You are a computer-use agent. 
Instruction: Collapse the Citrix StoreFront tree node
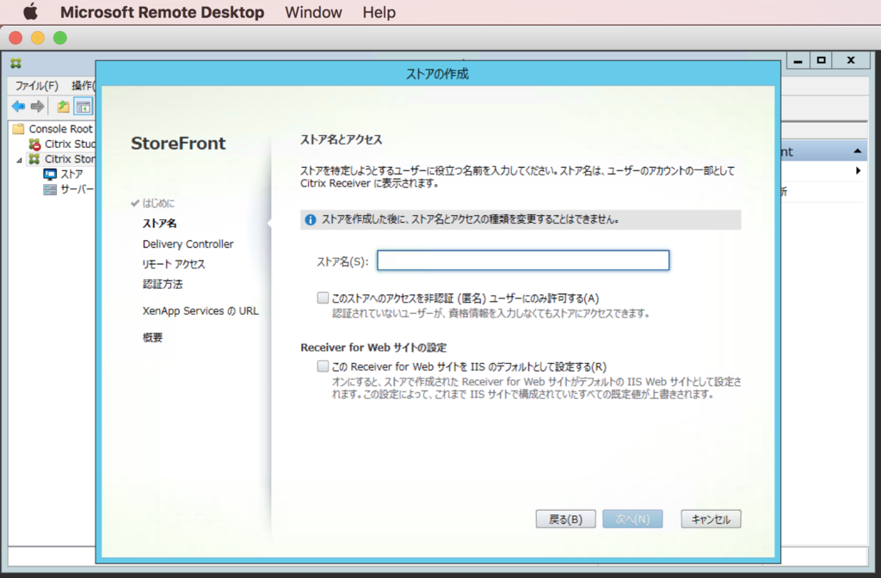coord(19,159)
